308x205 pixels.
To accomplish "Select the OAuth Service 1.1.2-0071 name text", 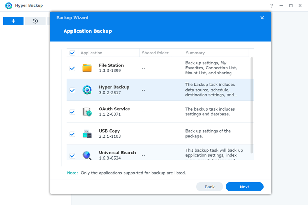I will click(114, 112).
